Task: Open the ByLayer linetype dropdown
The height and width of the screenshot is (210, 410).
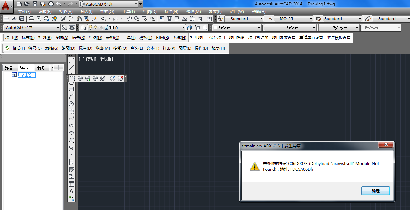Action: coord(314,28)
